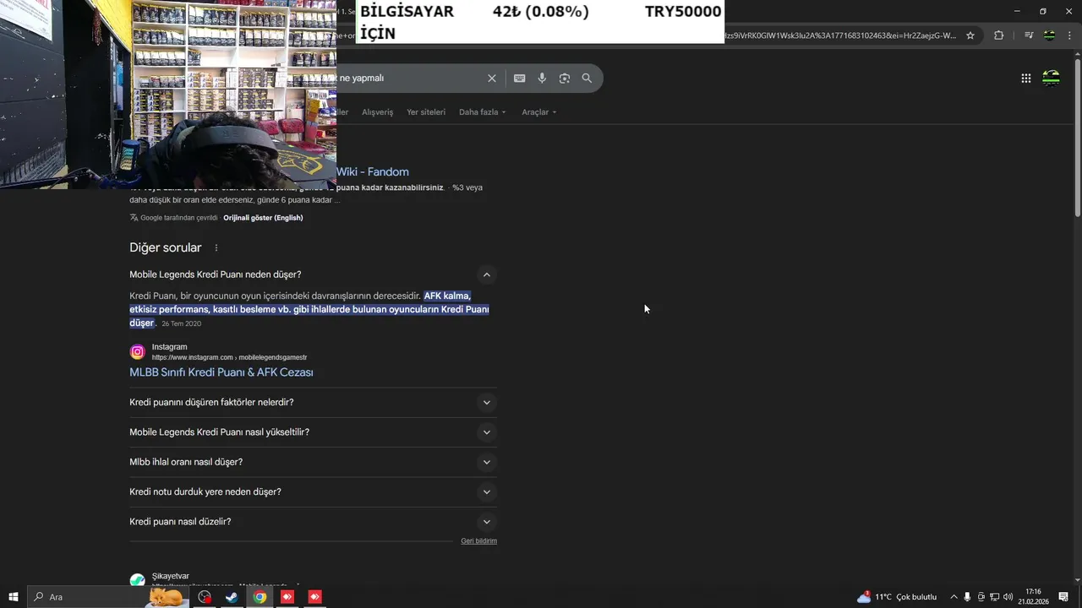Click the Chrome address bar URL
Viewport: 1082px width, 608px height.
pyautogui.click(x=841, y=35)
